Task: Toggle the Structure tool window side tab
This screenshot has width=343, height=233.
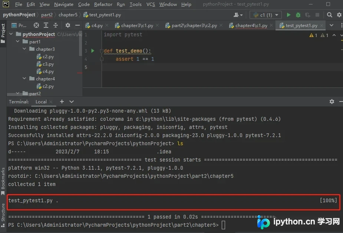Action: (3, 215)
